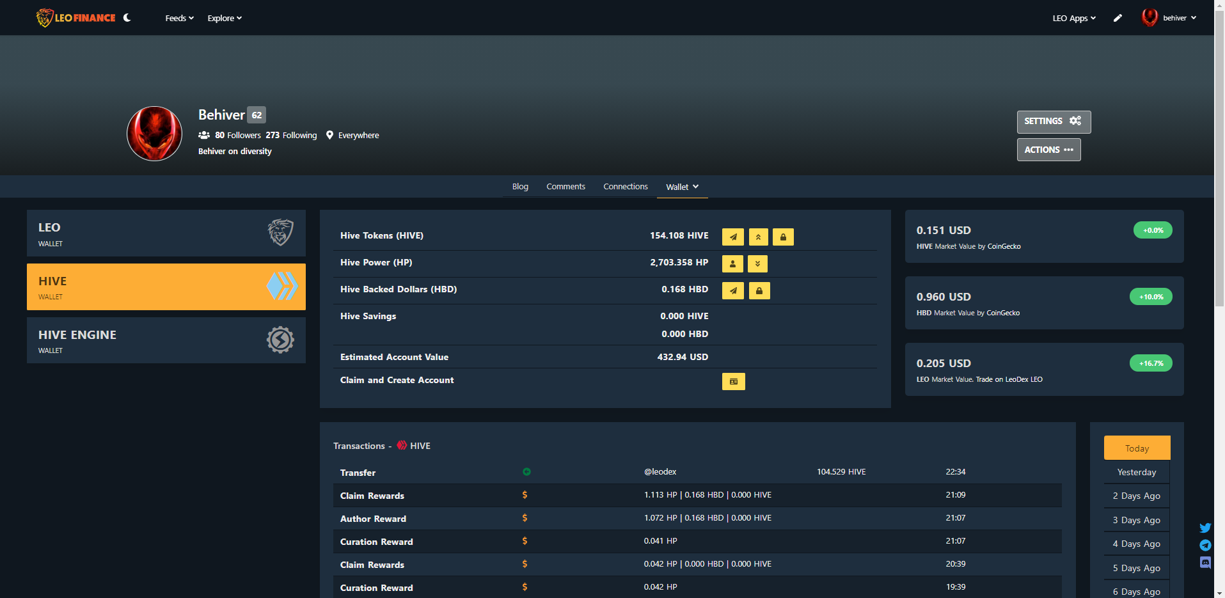The height and width of the screenshot is (598, 1225).
Task: Switch to the Blog tab
Action: pos(520,187)
